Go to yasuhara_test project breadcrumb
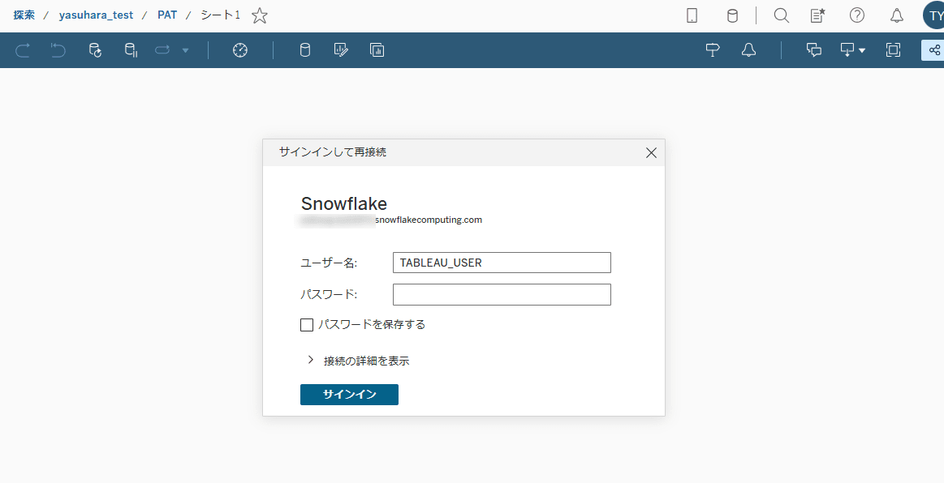The width and height of the screenshot is (944, 483). click(x=96, y=15)
